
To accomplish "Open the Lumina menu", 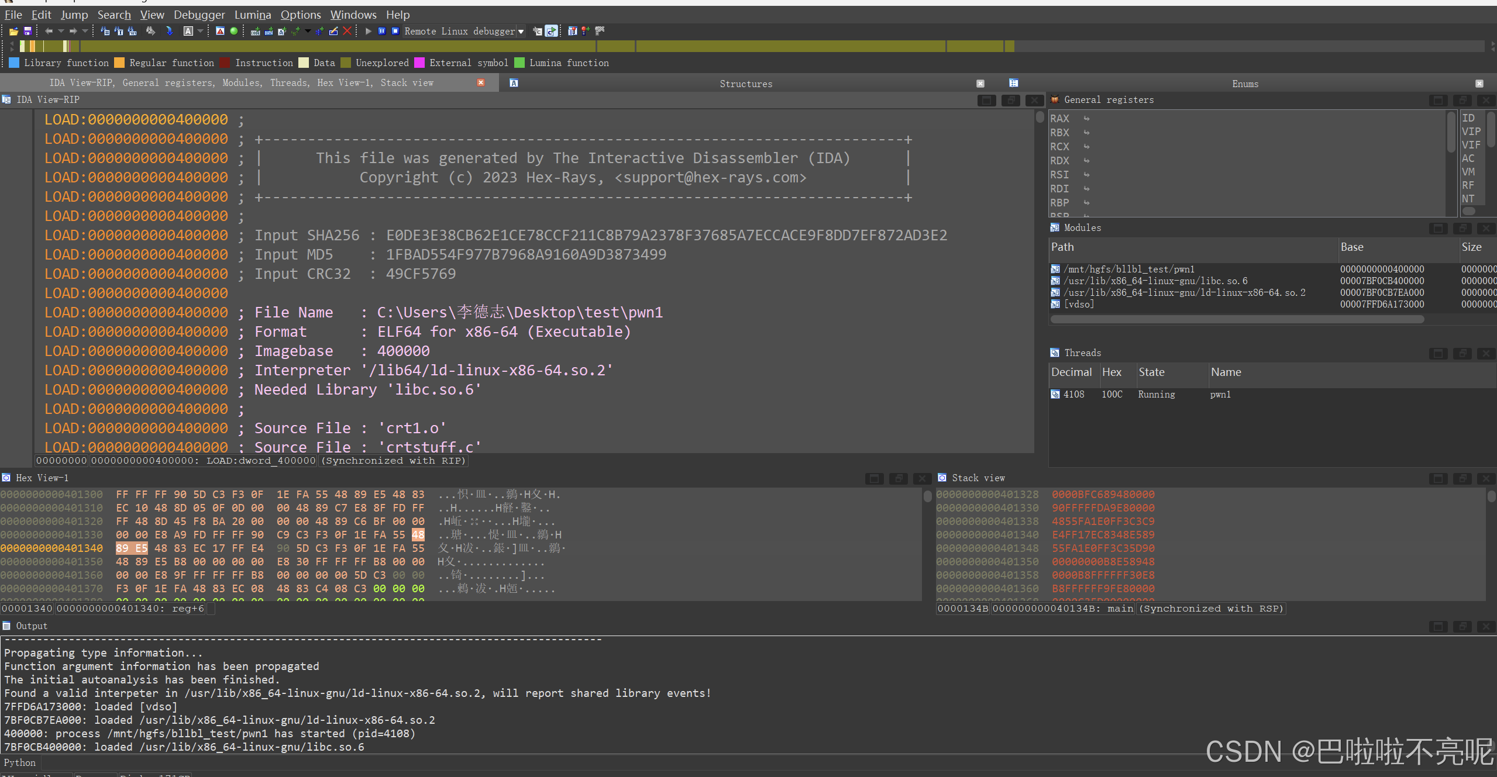I will click(252, 15).
